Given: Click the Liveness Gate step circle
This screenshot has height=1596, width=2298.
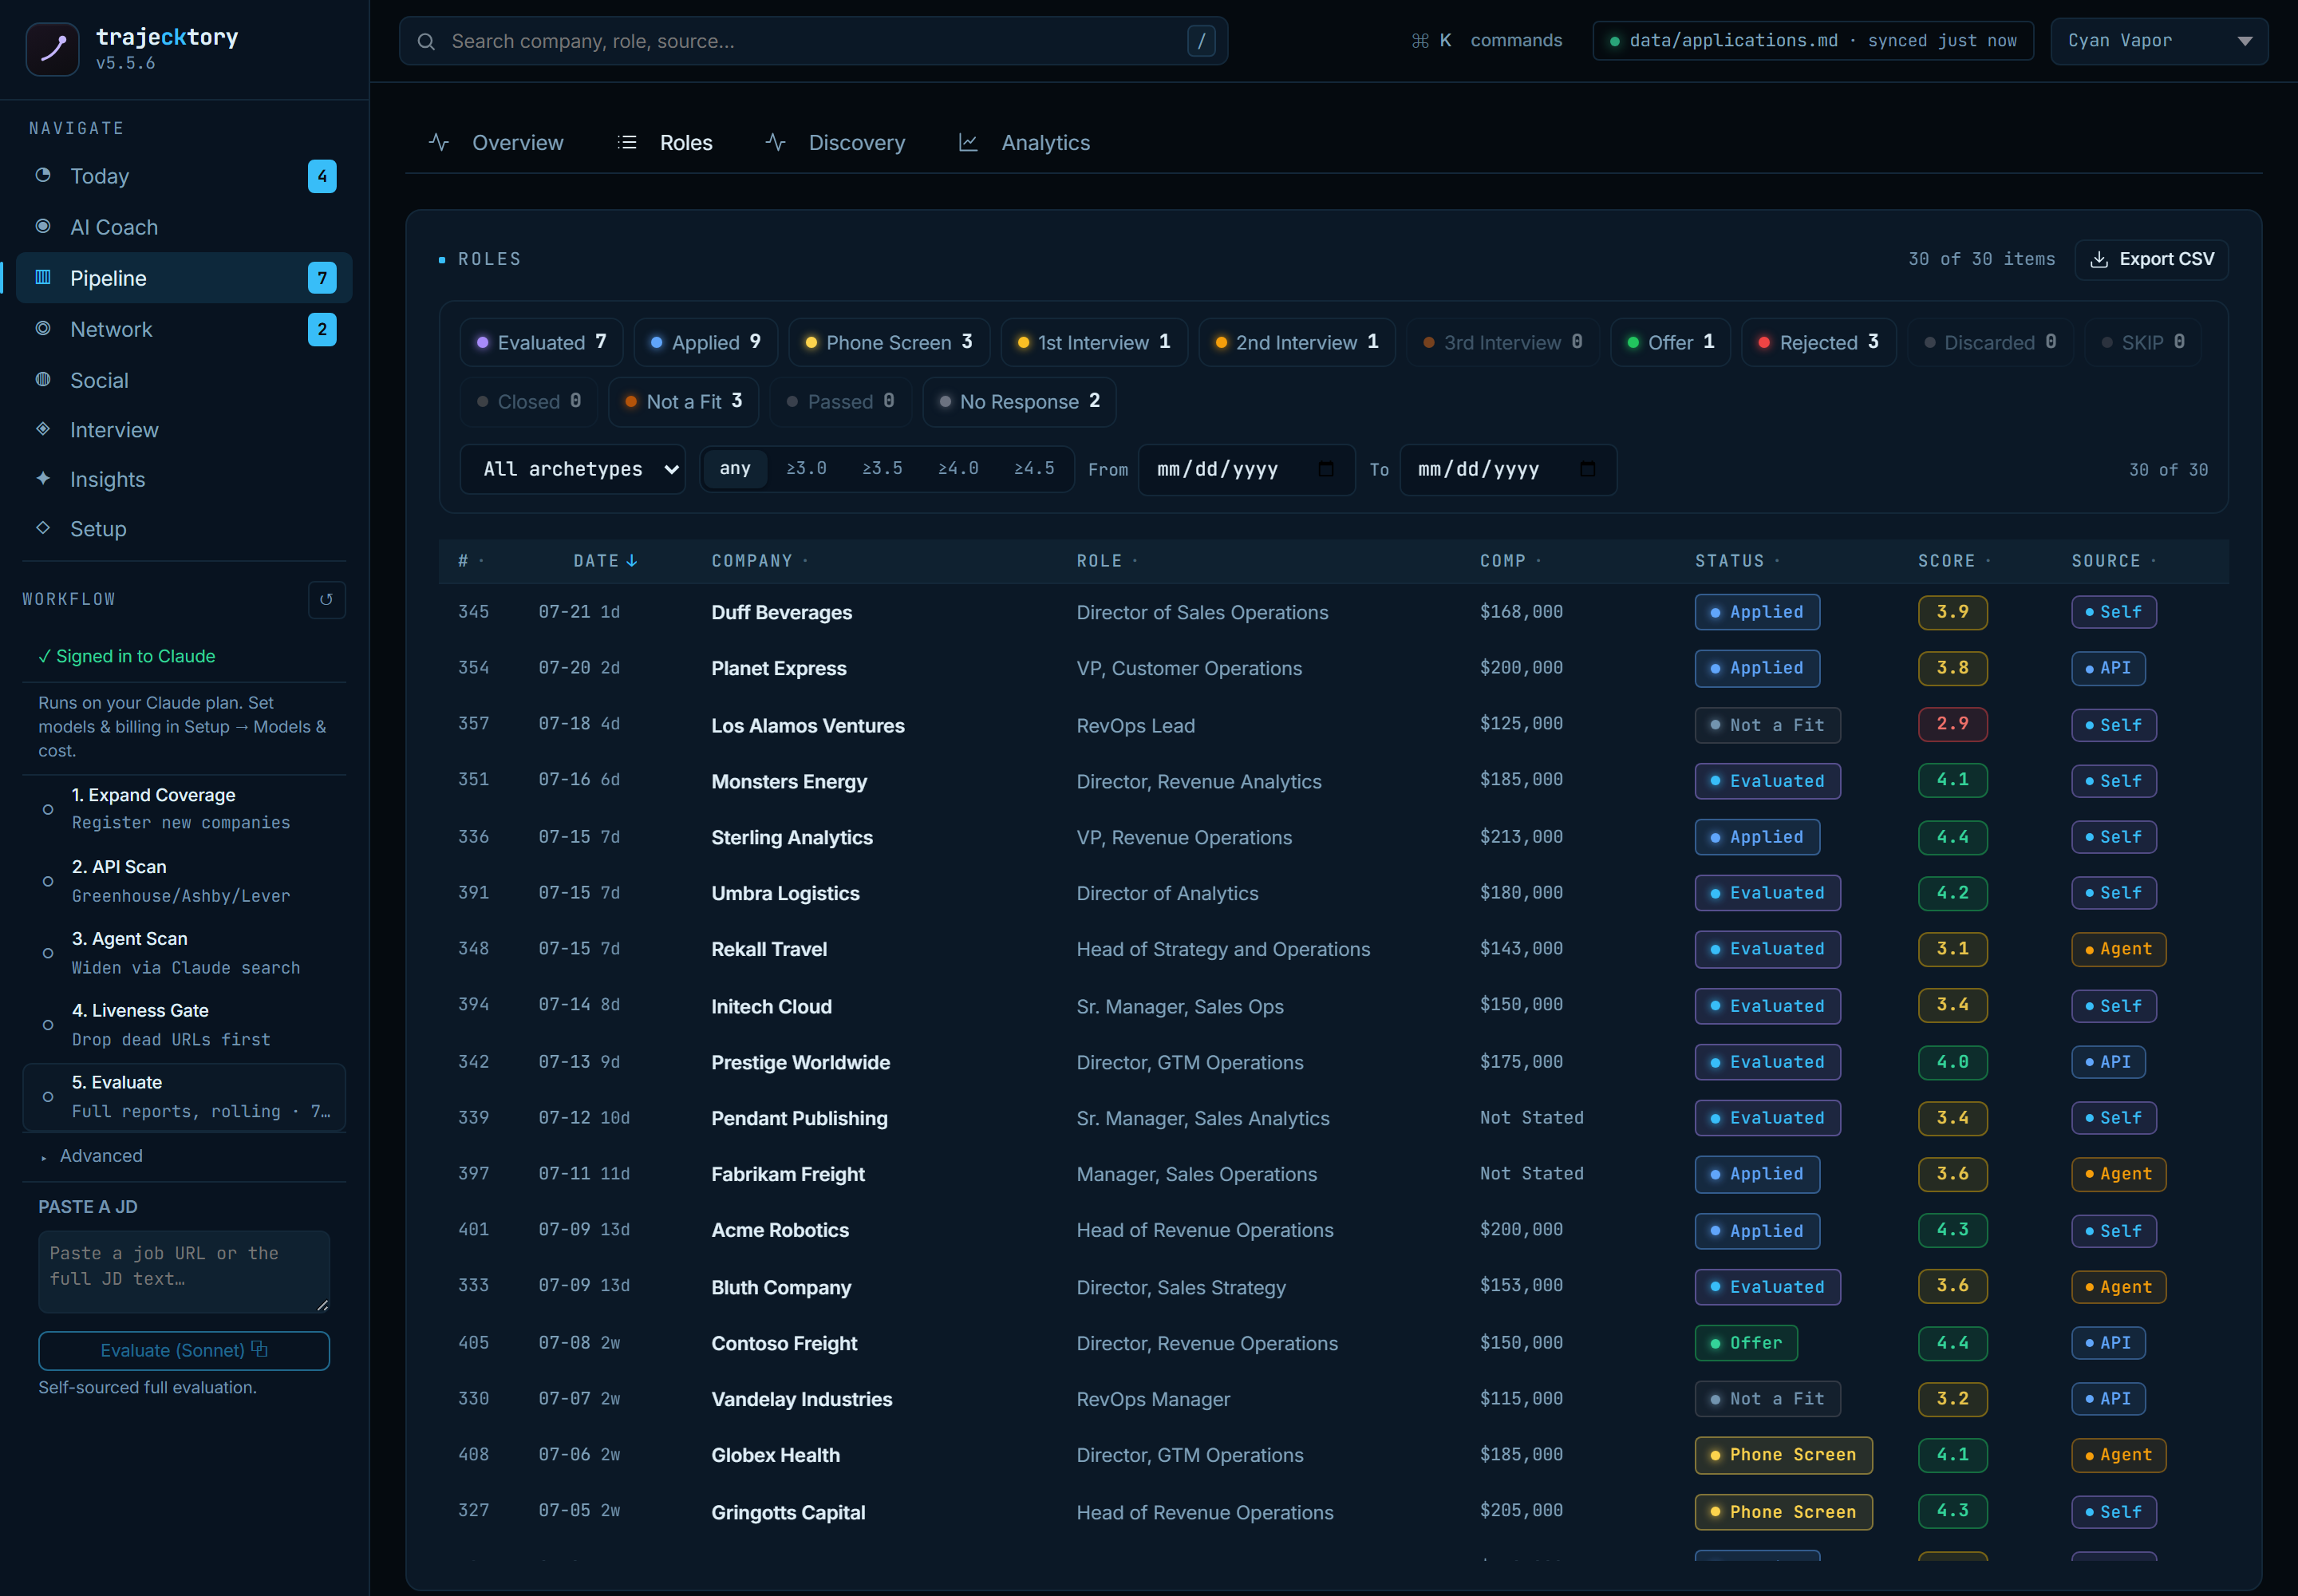Looking at the screenshot, I should pos(48,1025).
